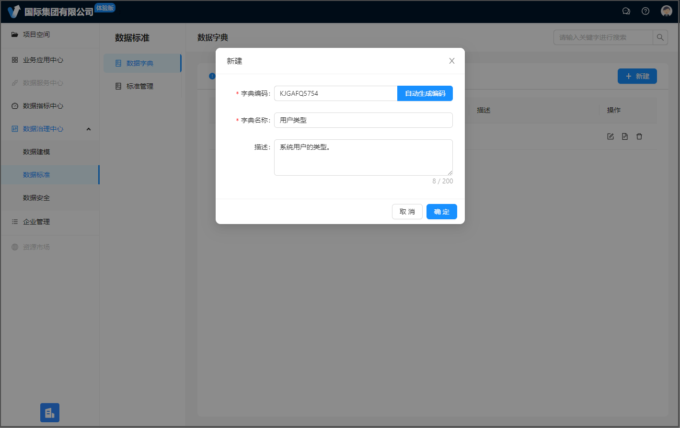Click the 取消 cancel button
Screen dimensions: 680x428
click(407, 212)
